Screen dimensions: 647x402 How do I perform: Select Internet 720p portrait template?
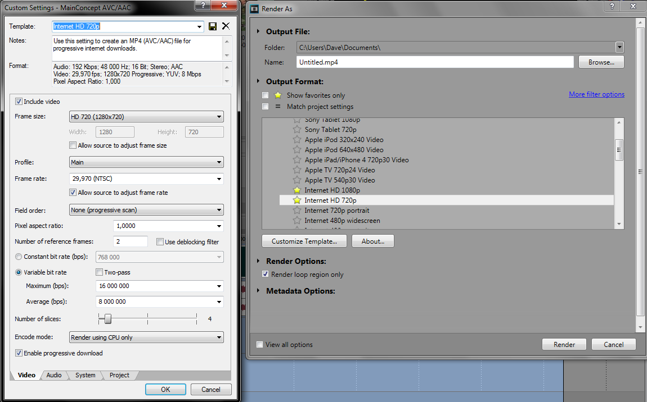(x=336, y=211)
